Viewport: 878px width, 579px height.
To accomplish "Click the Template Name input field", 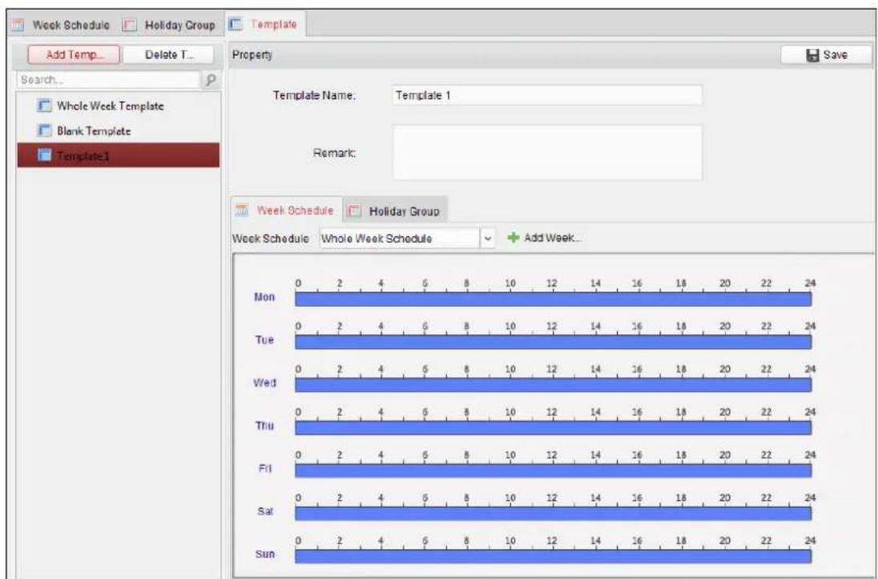I will [x=547, y=95].
